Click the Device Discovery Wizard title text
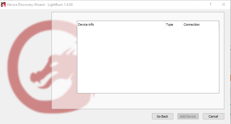Viewport: 231px width, 124px height. click(26, 5)
